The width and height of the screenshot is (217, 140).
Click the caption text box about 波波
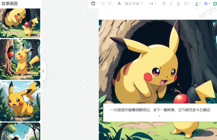[160, 113]
